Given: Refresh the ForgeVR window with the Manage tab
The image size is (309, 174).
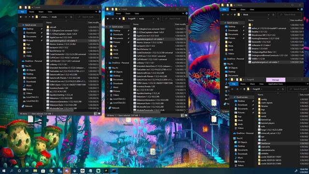Looking at the screenshot, I should pyautogui.click(x=283, y=89).
